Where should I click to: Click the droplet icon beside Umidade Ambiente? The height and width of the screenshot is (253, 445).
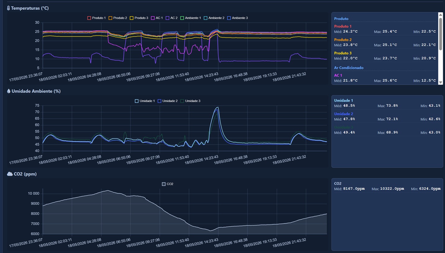click(x=9, y=91)
